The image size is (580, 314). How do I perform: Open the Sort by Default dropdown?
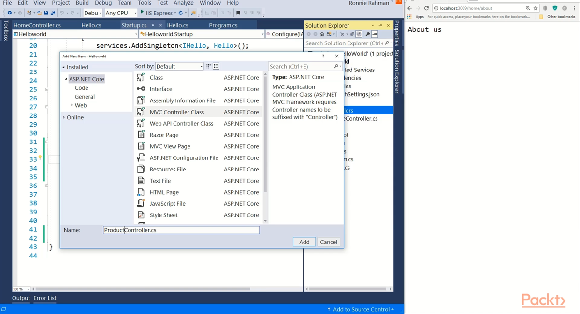pos(179,66)
